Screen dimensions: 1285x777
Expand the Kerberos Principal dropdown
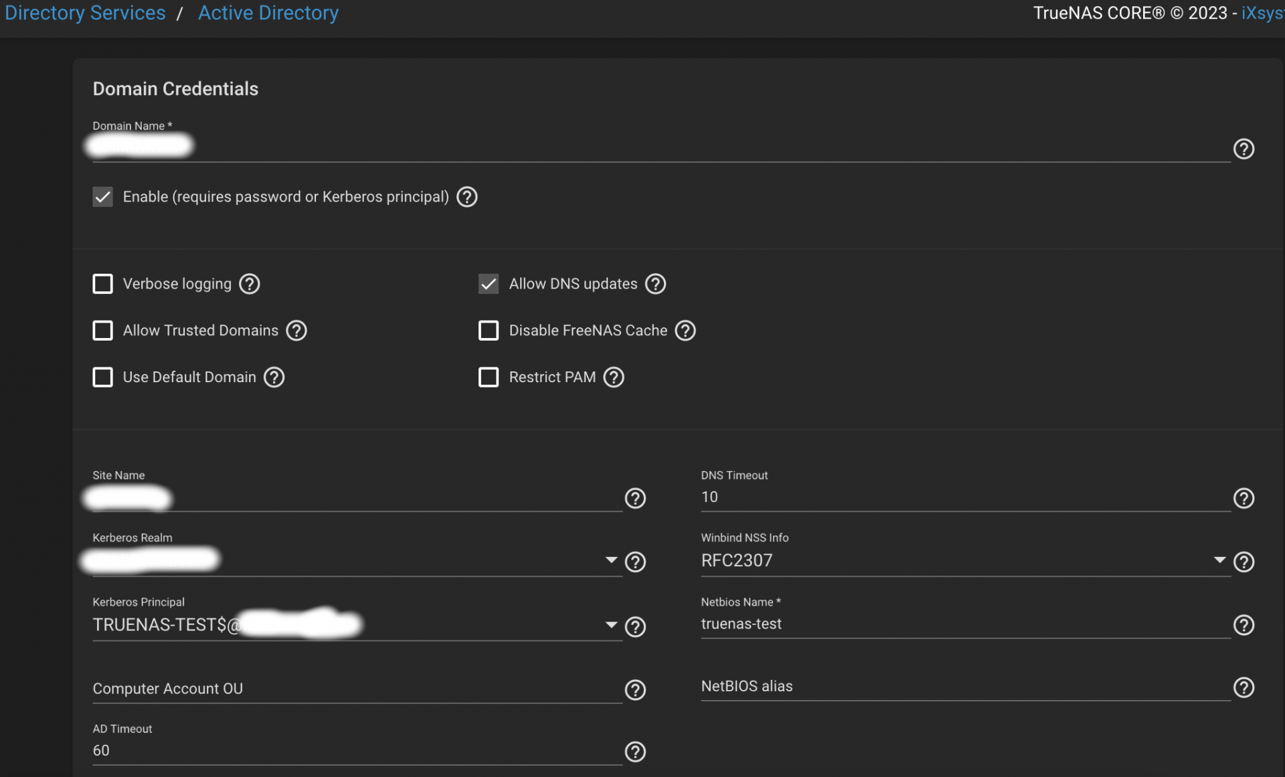[x=611, y=625]
